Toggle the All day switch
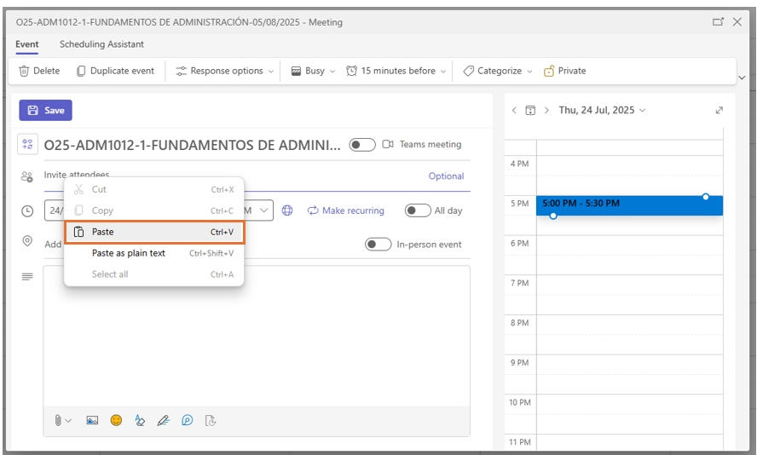Screen dimensions: 757x455 418,210
